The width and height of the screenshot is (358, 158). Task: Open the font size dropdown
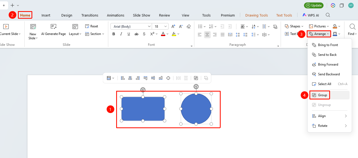point(166,26)
